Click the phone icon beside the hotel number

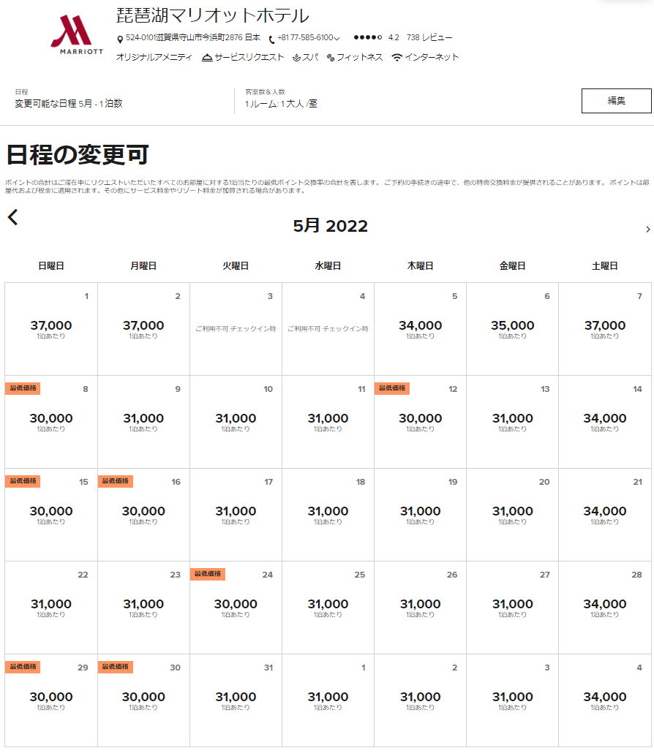(x=272, y=39)
